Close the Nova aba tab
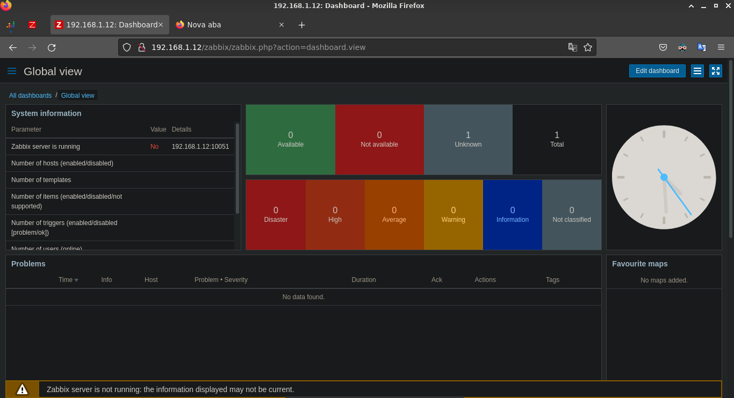The height and width of the screenshot is (398, 734). coord(282,25)
